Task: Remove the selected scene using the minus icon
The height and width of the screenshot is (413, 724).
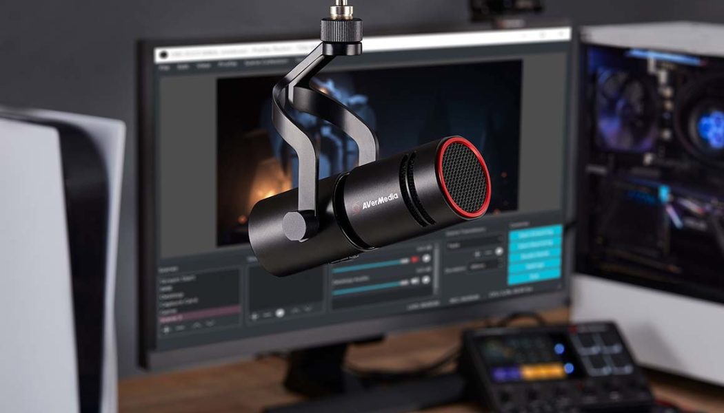Action: [181, 329]
